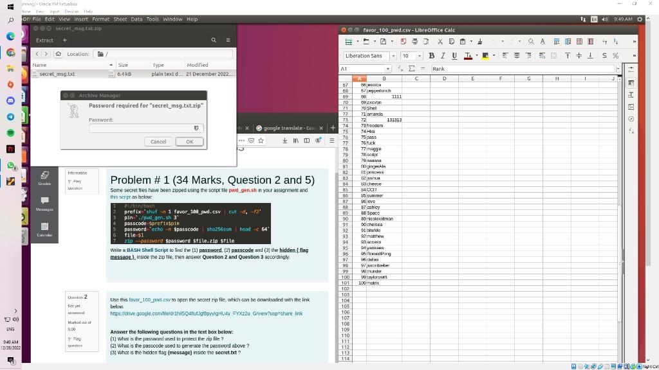Click the add files plus button in Archive Manager
Screen dimensions: 659x370
click(x=65, y=40)
